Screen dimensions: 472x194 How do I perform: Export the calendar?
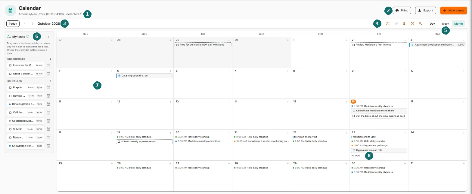coord(426,11)
